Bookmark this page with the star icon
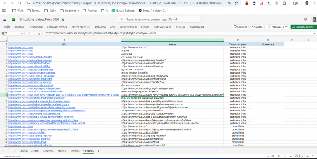The width and height of the screenshot is (317, 159). (237, 3)
